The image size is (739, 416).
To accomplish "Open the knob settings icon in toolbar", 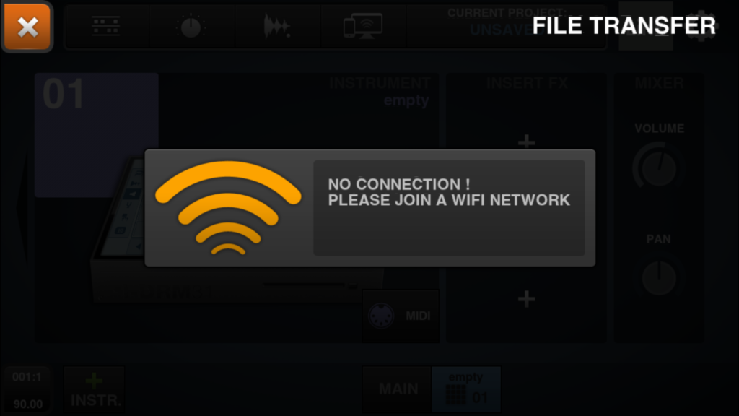I will point(191,26).
